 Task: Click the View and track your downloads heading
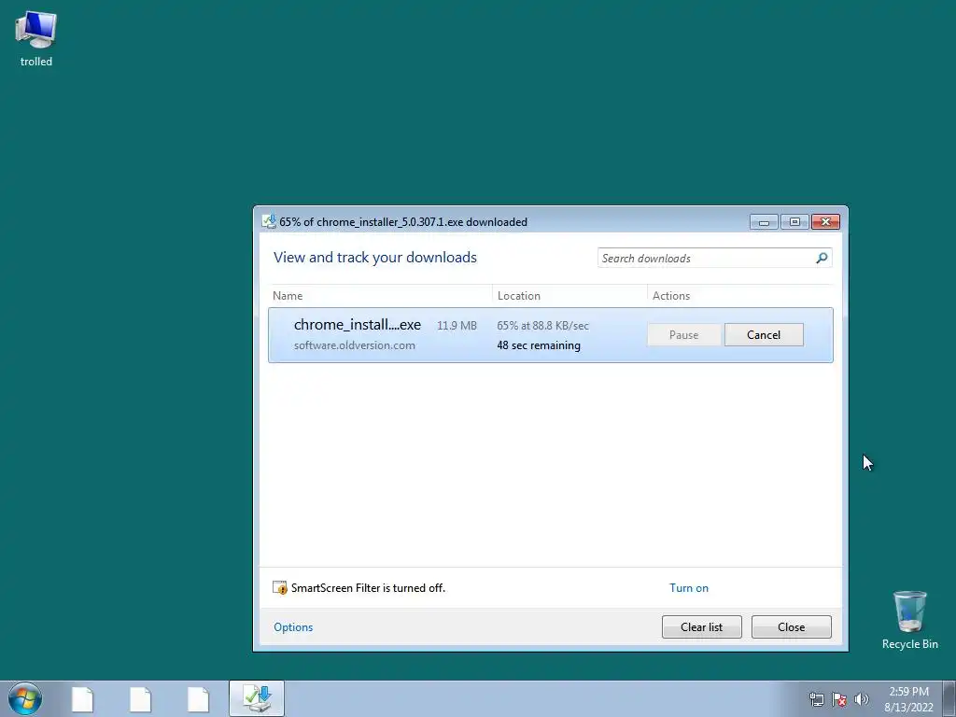[x=375, y=258]
